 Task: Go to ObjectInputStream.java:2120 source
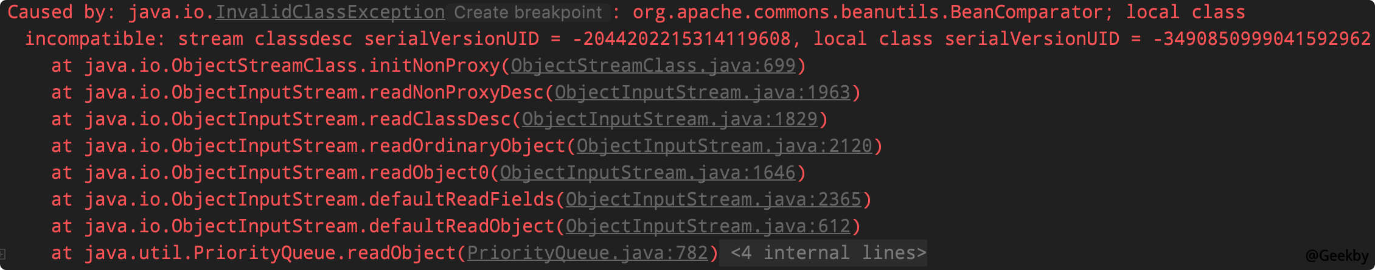point(724,146)
